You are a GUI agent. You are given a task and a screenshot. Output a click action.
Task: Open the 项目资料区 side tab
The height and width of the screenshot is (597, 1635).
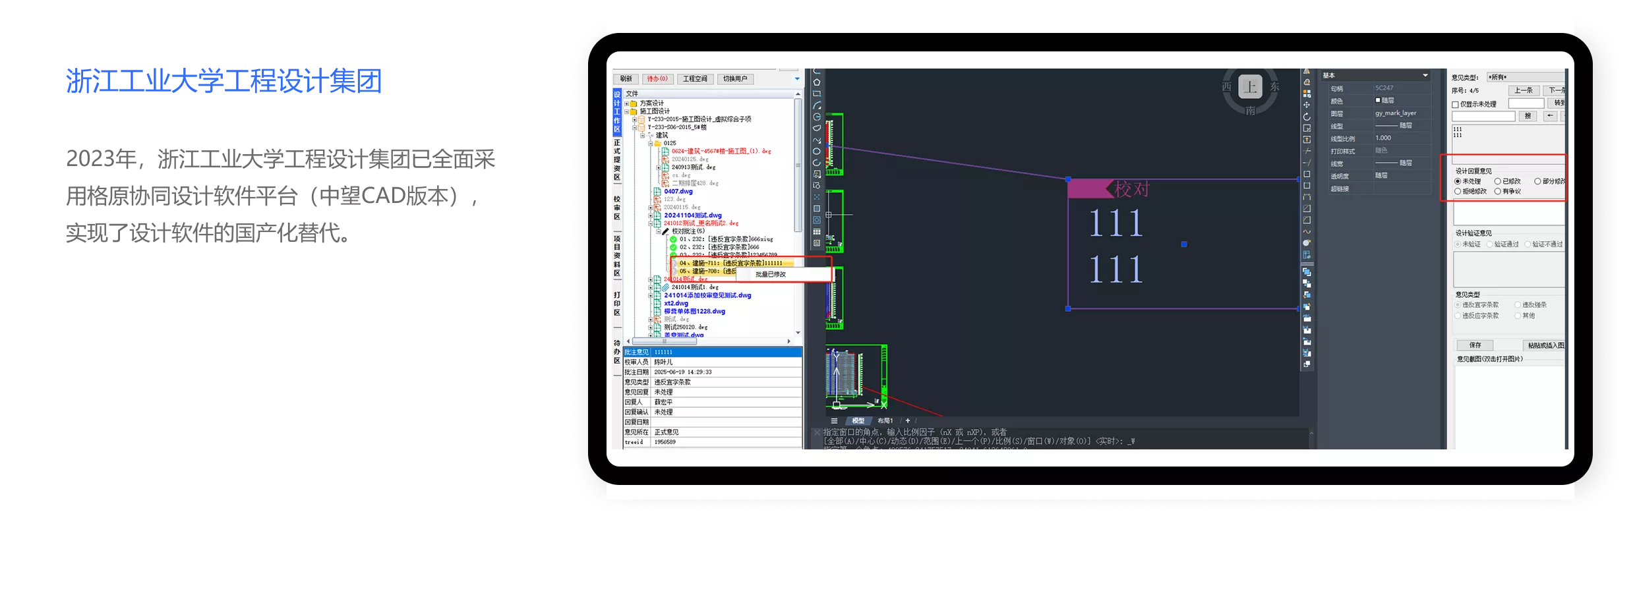[x=617, y=256]
